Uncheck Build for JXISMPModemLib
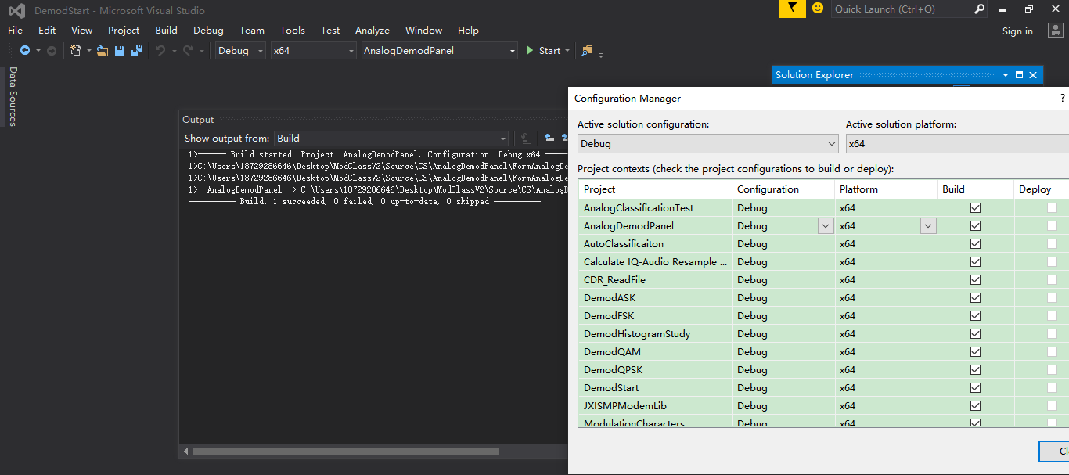The height and width of the screenshot is (475, 1069). pos(975,406)
